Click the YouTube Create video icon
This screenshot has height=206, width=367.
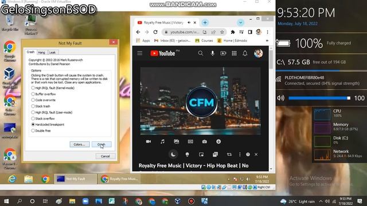(223, 53)
